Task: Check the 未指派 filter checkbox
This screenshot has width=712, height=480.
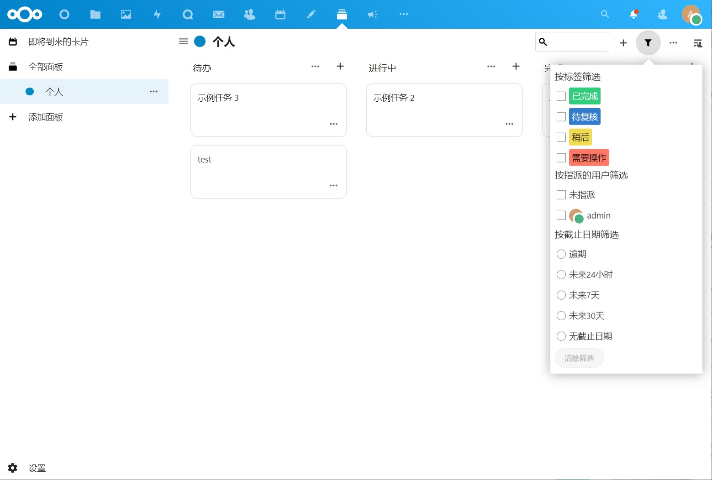Action: [x=561, y=195]
